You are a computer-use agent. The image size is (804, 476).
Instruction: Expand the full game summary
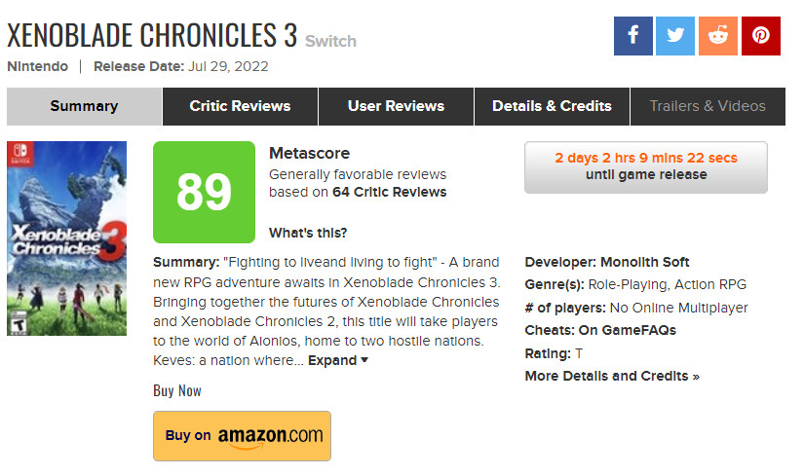click(338, 360)
